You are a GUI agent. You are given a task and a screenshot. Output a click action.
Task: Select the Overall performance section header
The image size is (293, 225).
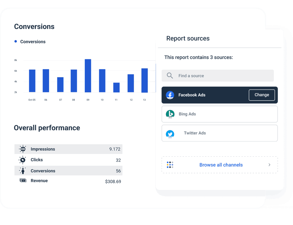(47, 128)
